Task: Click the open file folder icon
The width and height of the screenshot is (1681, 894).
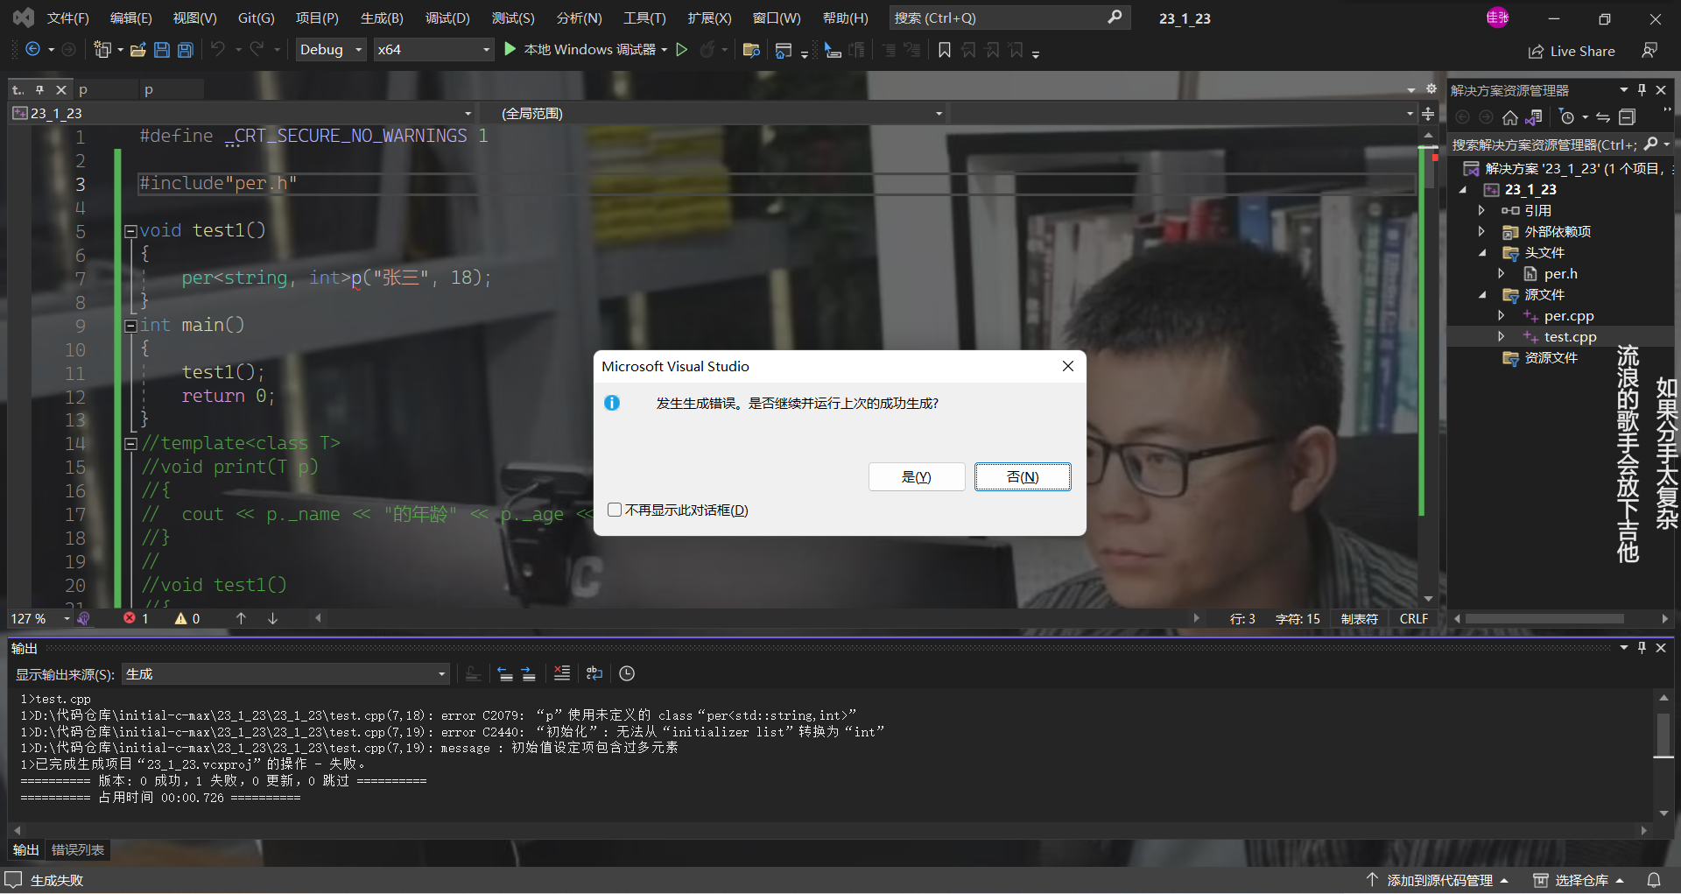Action: point(137,50)
